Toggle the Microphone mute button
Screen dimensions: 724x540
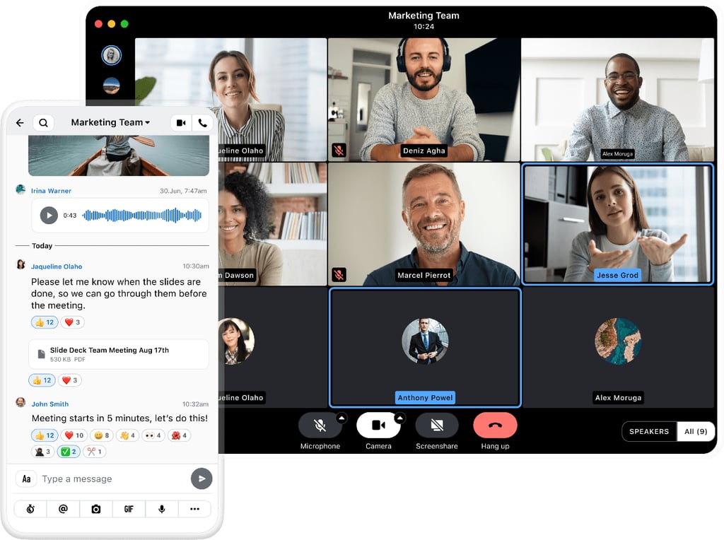(x=320, y=425)
